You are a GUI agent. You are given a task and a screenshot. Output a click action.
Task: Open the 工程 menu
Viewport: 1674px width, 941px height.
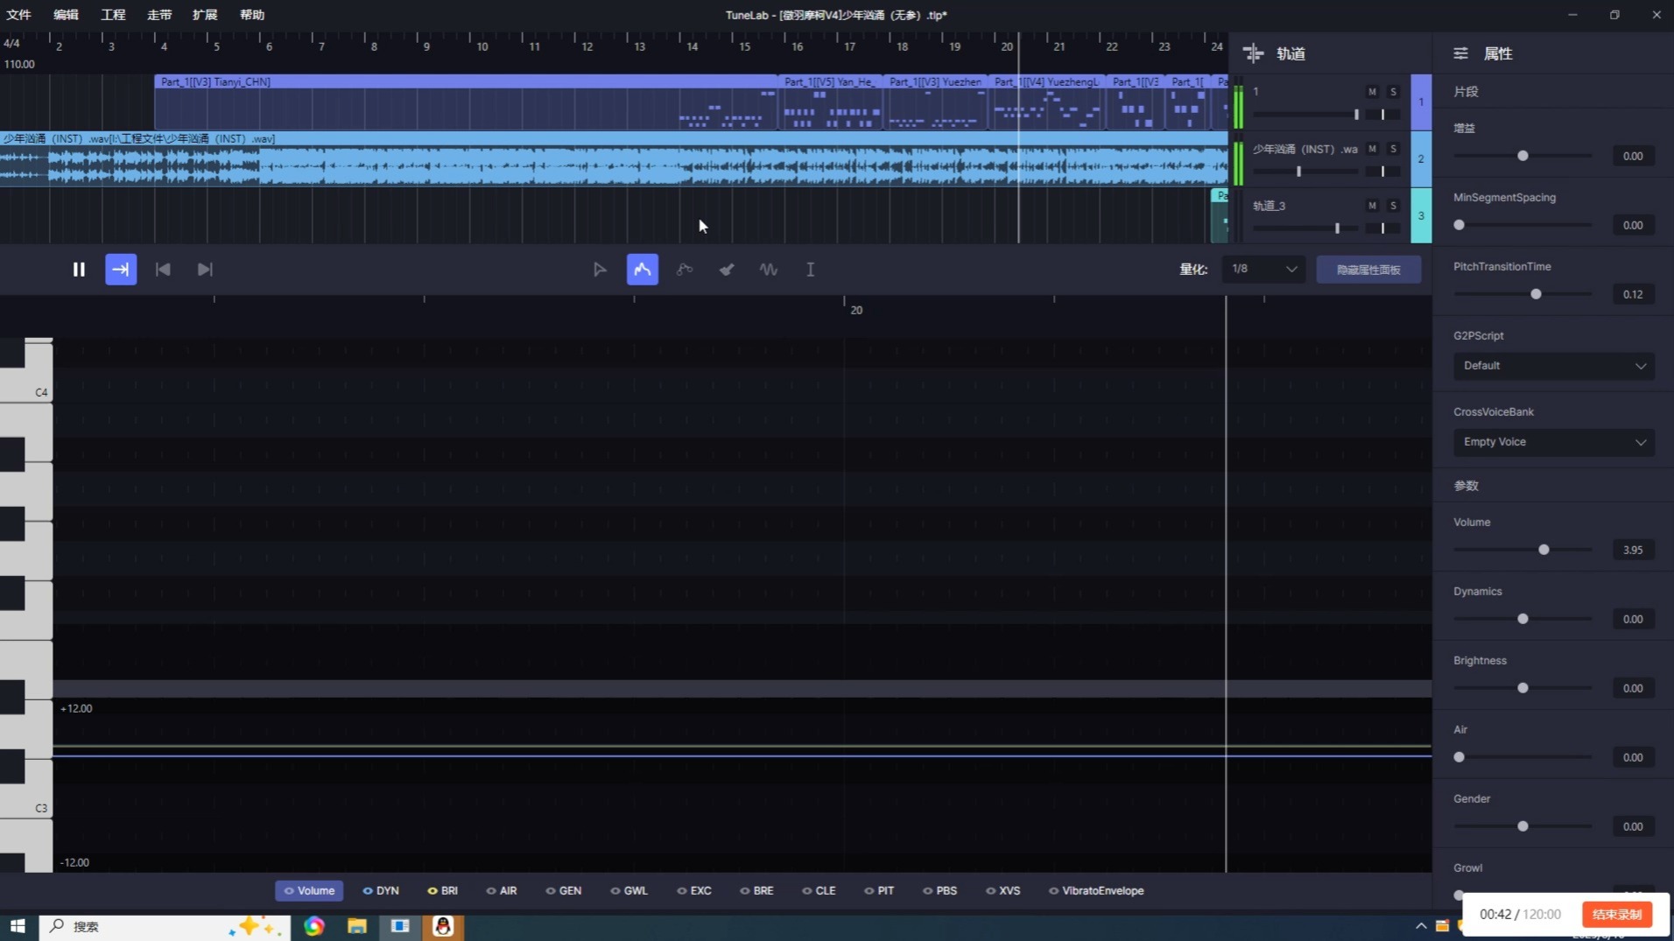[113, 15]
